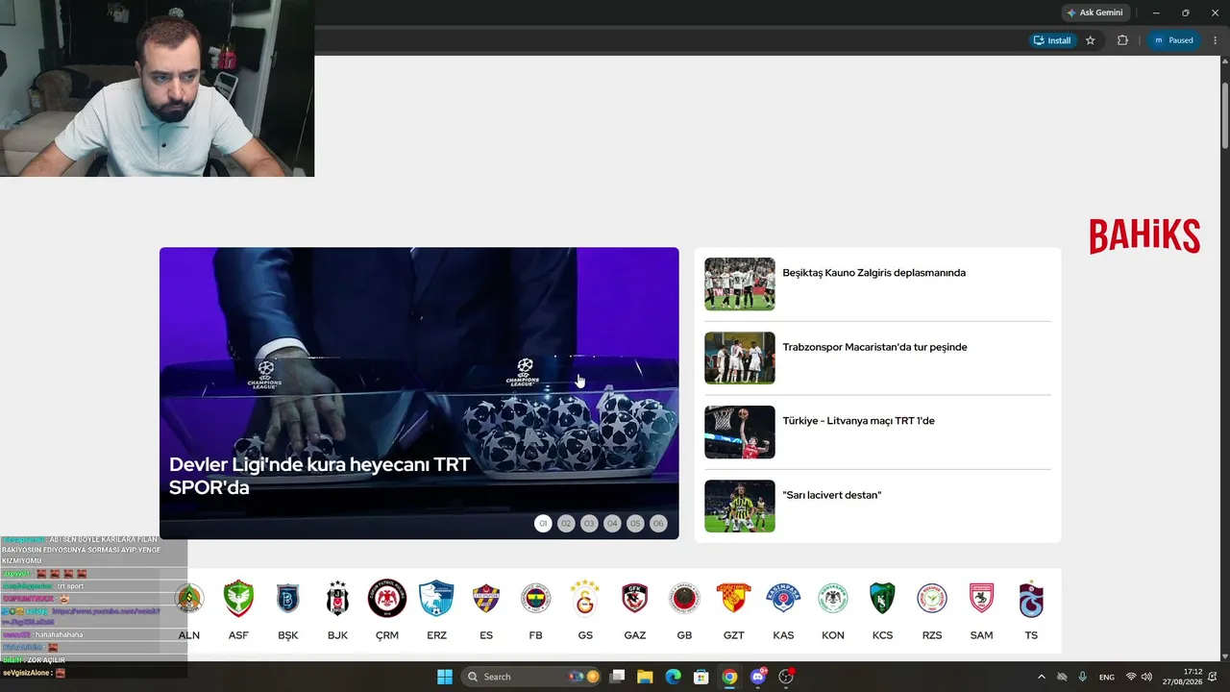Viewport: 1230px width, 692px height.
Task: Open the Wi-Fi network tray icon
Action: coord(1131,677)
